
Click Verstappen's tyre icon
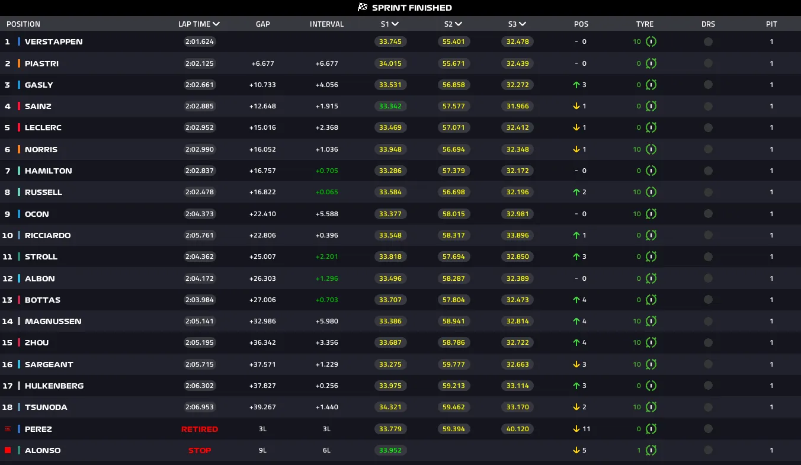tap(651, 41)
